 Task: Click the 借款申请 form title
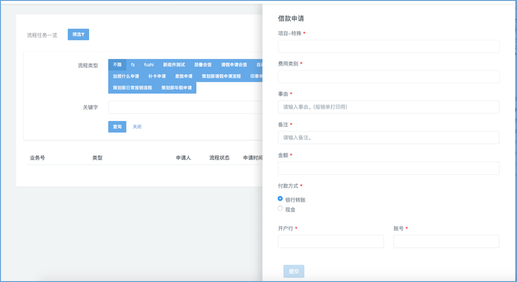coord(291,19)
